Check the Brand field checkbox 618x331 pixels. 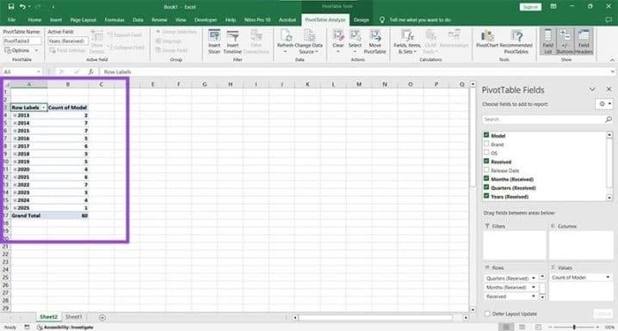[486, 144]
